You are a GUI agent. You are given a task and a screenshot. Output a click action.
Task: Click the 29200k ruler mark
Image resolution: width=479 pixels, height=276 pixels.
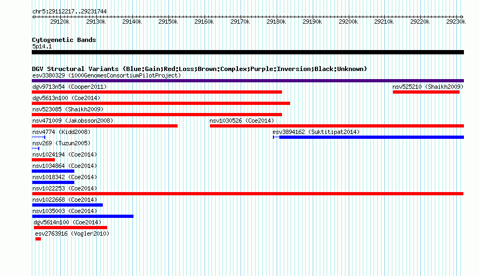click(x=348, y=22)
